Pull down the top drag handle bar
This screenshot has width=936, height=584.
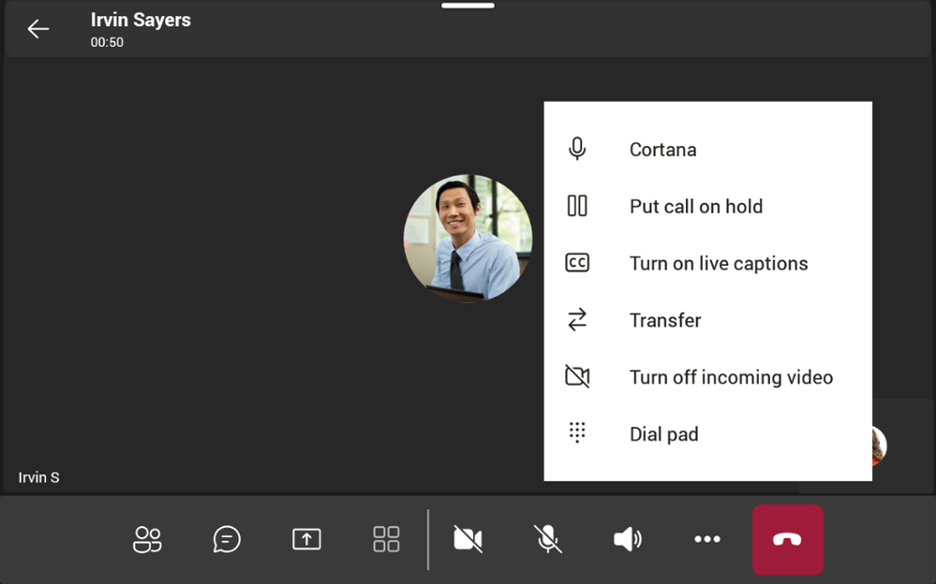(468, 6)
